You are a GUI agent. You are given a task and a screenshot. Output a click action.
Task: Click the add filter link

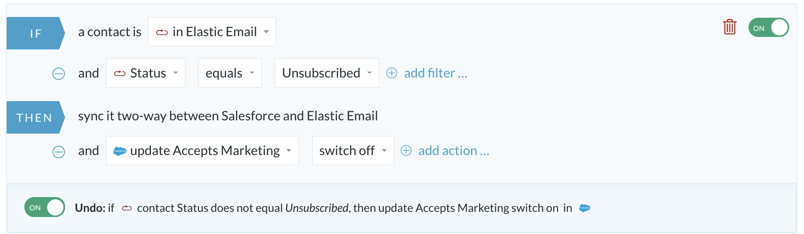click(x=436, y=73)
